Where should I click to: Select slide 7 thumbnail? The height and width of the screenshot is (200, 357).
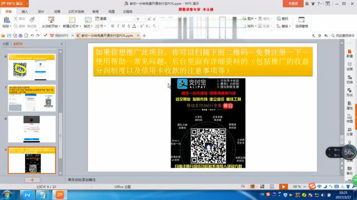click(32, 98)
